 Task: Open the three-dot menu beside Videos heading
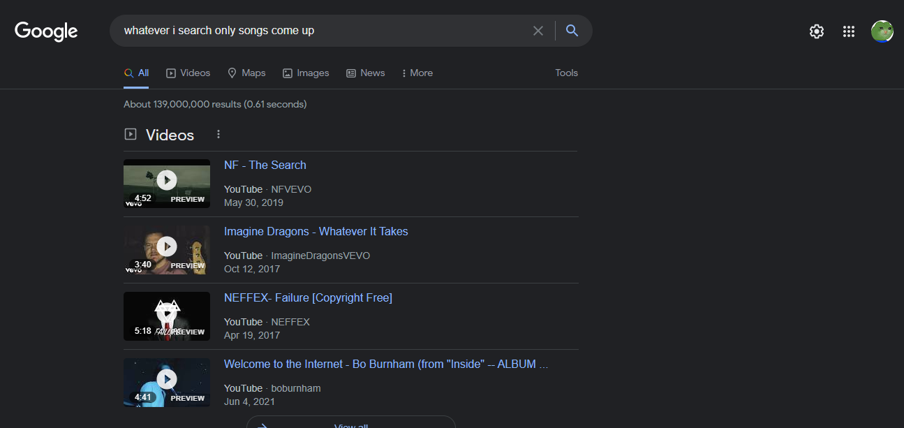(x=218, y=134)
